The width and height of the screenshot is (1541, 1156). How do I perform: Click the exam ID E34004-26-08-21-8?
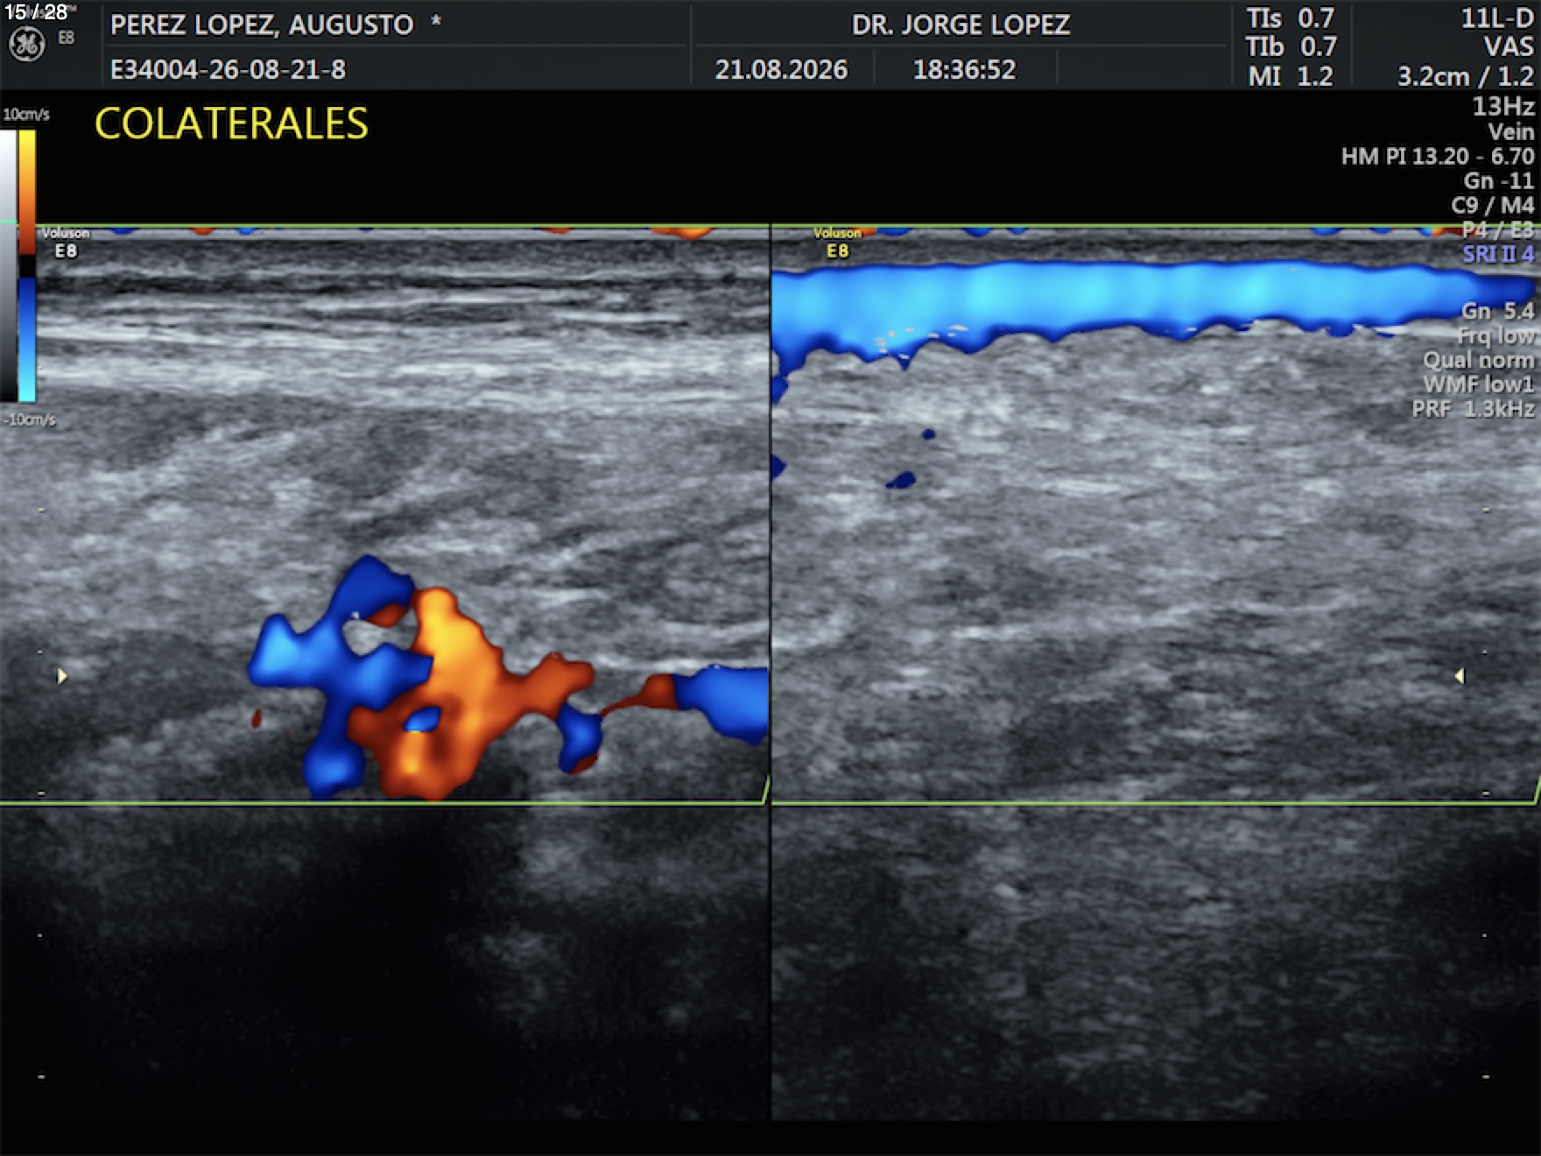tap(228, 69)
